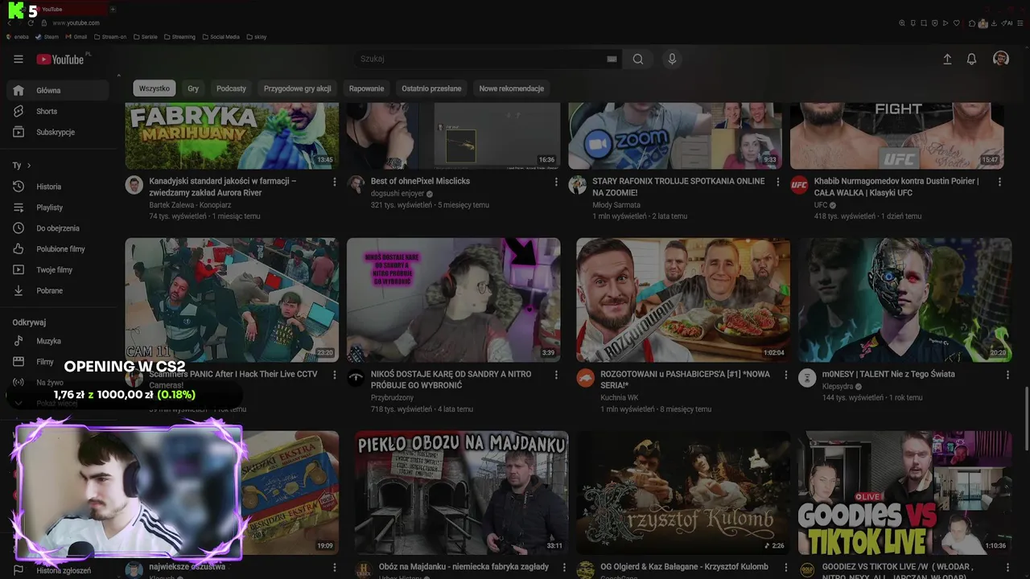The width and height of the screenshot is (1030, 579).
Task: Open the Klepsydra channel avatar
Action: [807, 378]
